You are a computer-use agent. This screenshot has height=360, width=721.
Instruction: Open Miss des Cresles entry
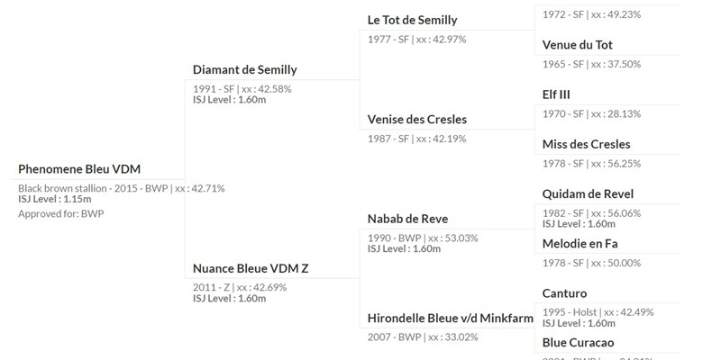587,144
